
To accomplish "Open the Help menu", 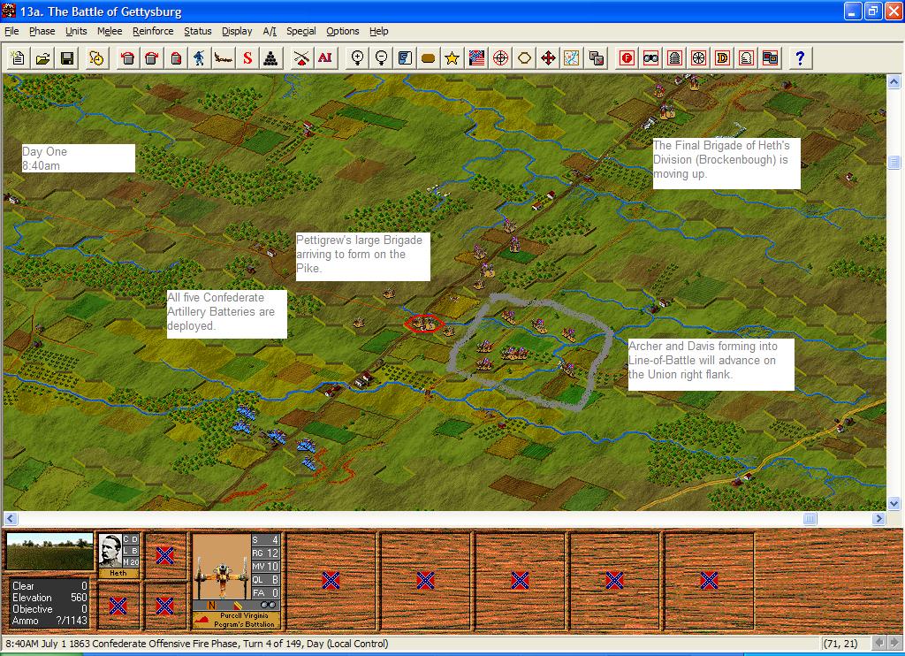I will click(378, 31).
